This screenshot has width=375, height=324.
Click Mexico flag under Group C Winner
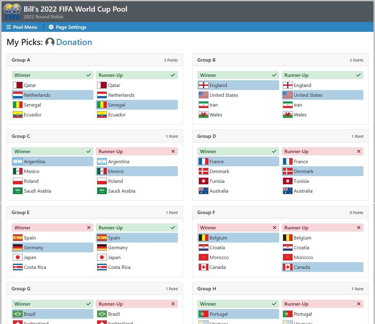pyautogui.click(x=18, y=171)
